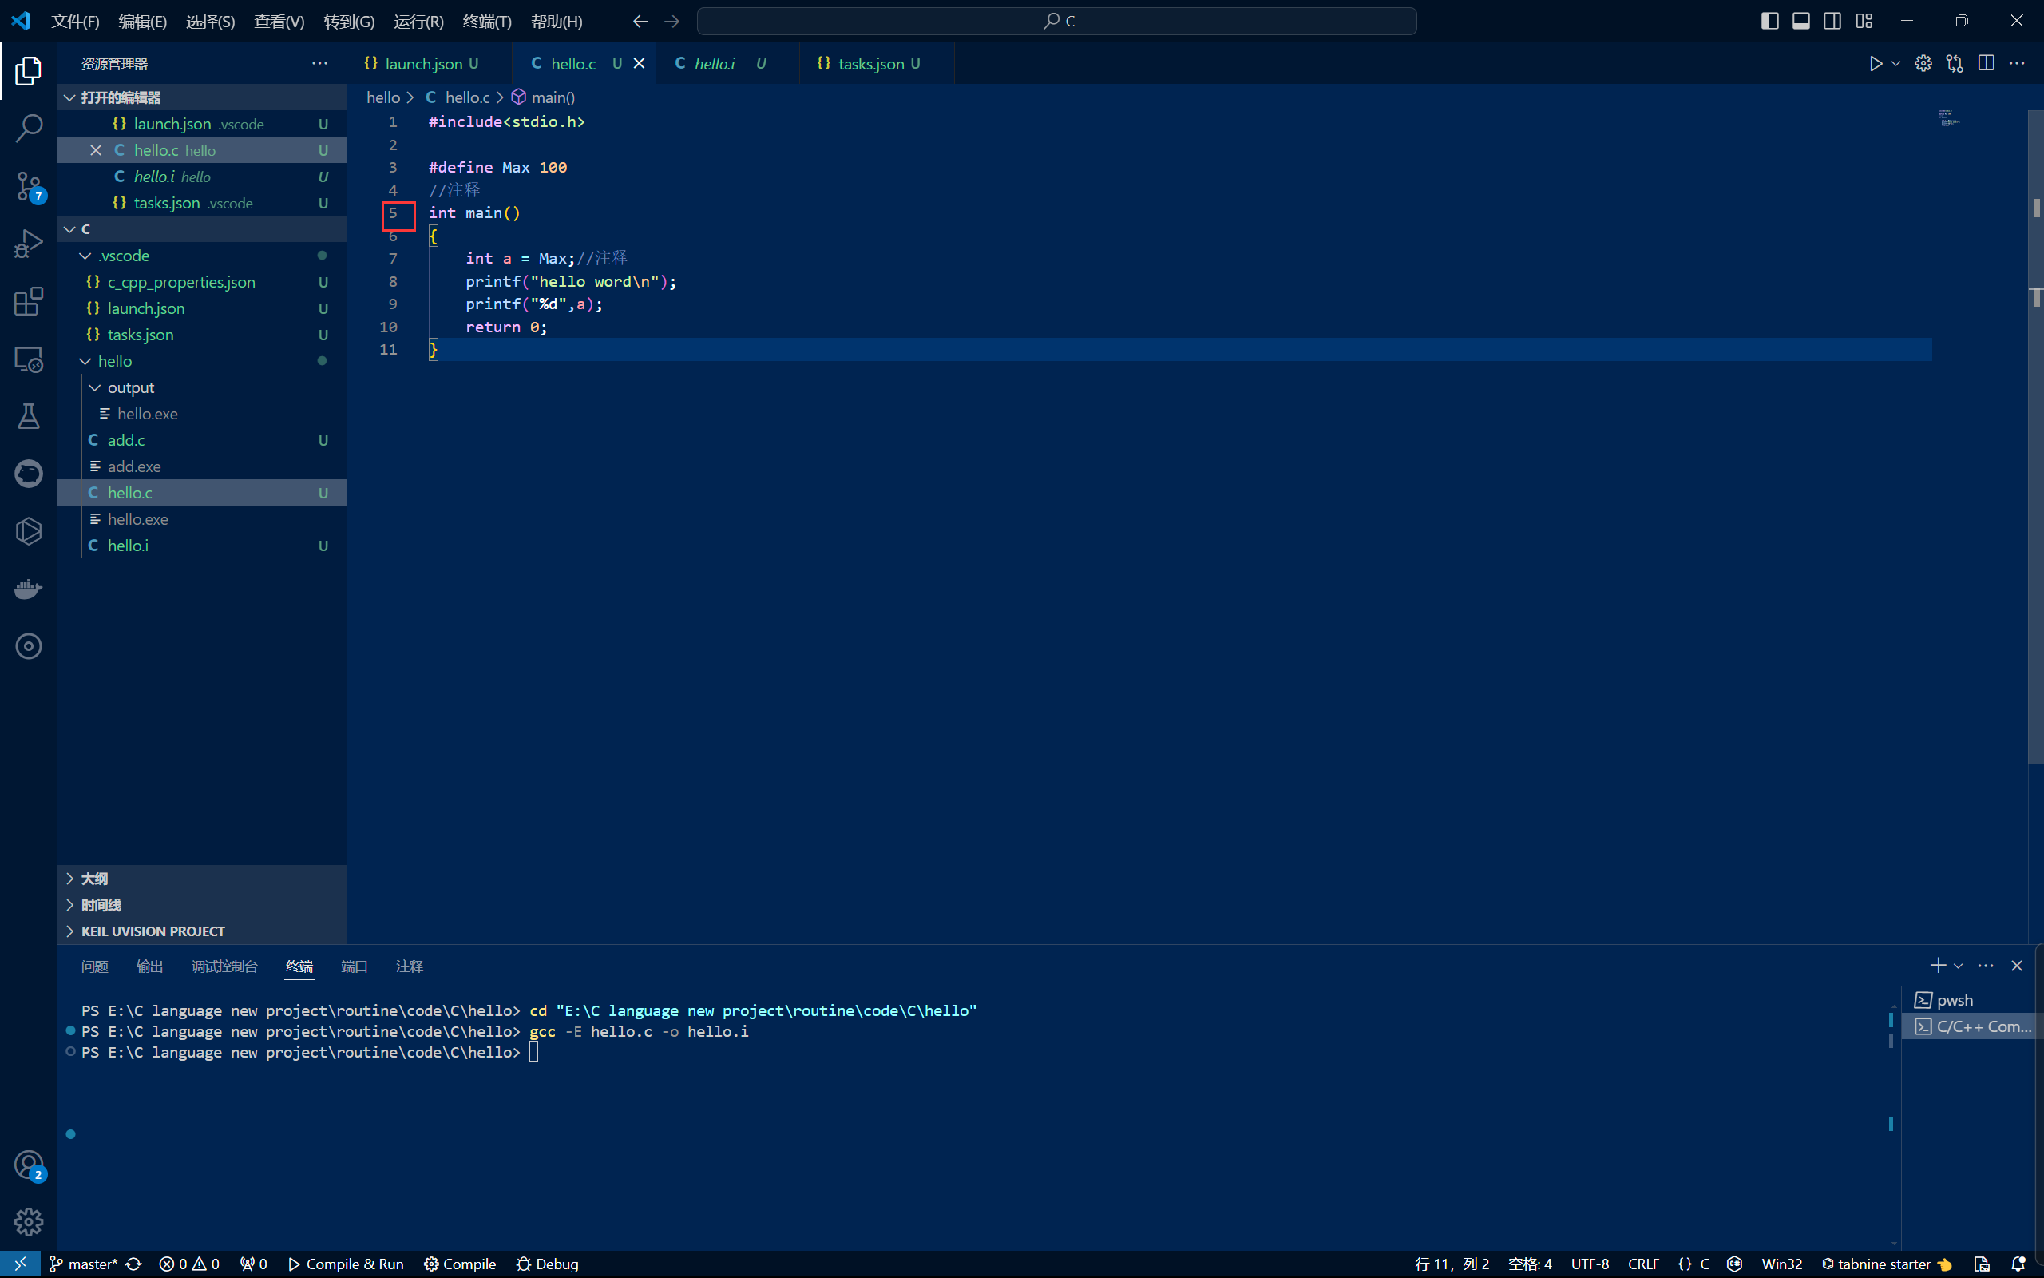Open Run and Debug view icon
Image resolution: width=2044 pixels, height=1278 pixels.
point(29,244)
